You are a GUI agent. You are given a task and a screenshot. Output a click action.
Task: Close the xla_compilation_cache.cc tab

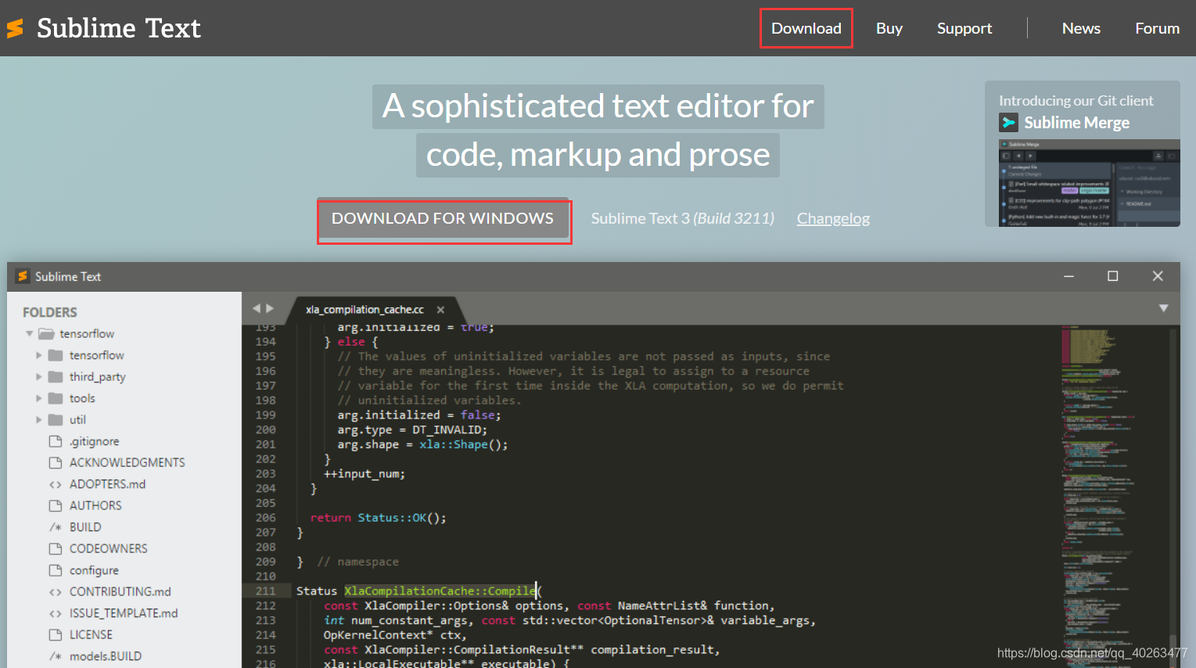click(440, 310)
